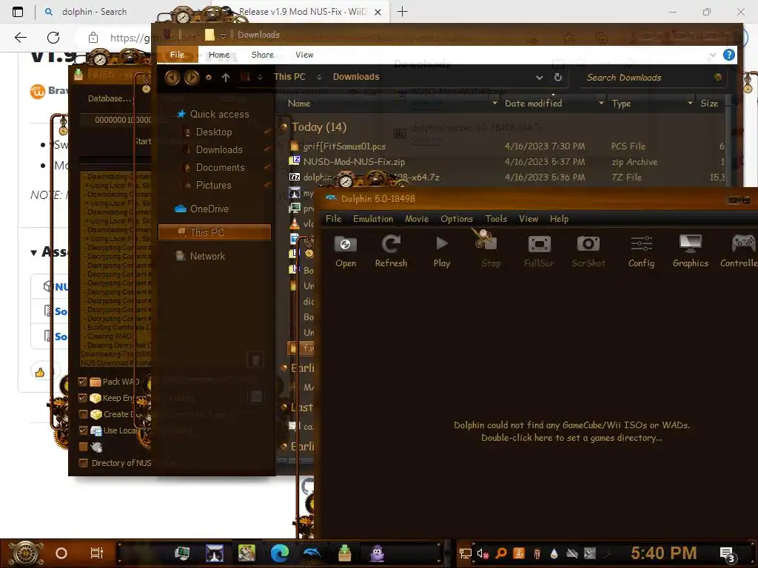This screenshot has width=758, height=568.
Task: Go back in the browser
Action: 20,38
